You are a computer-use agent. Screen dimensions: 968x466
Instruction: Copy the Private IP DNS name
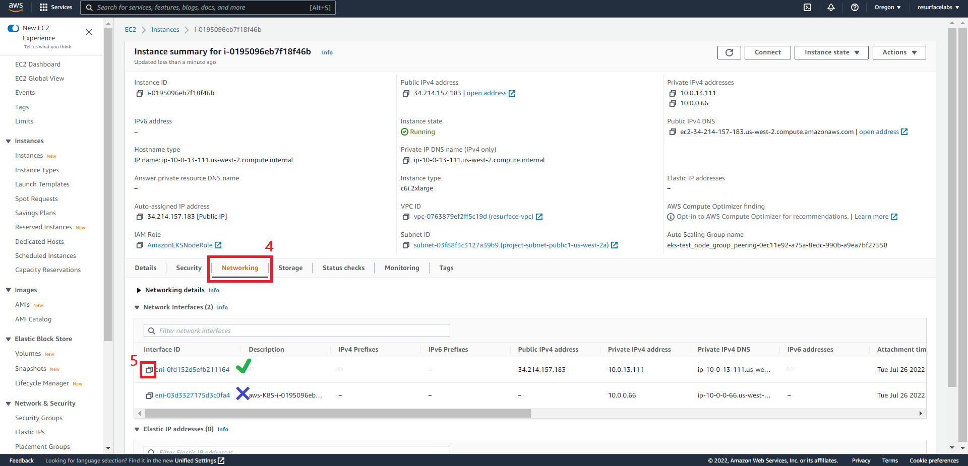tap(406, 160)
